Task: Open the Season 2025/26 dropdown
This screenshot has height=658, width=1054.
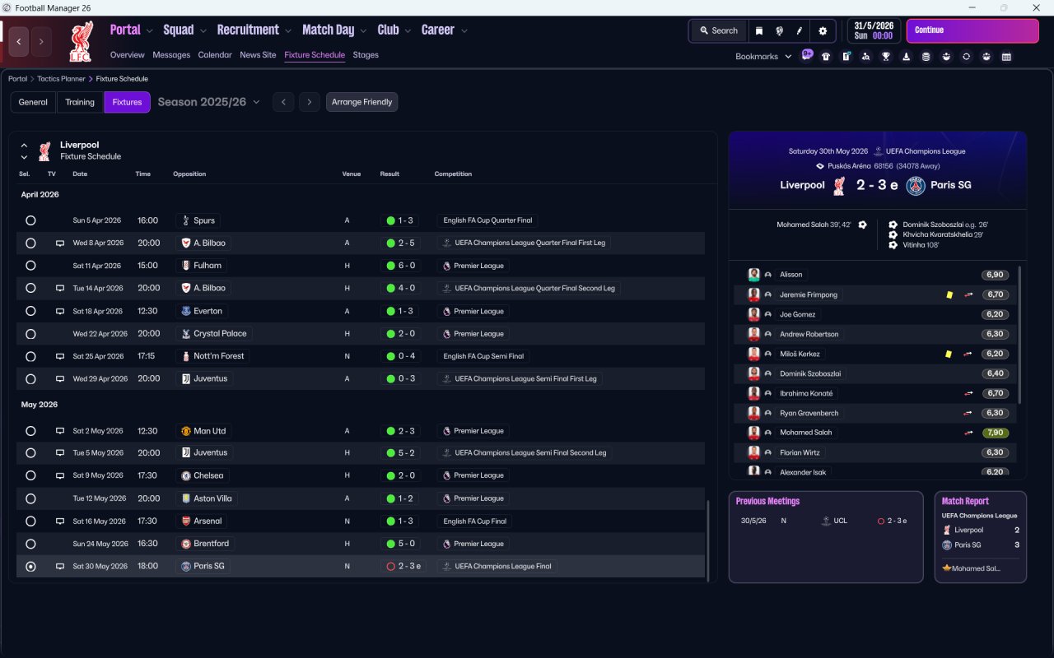Action: [x=208, y=102]
